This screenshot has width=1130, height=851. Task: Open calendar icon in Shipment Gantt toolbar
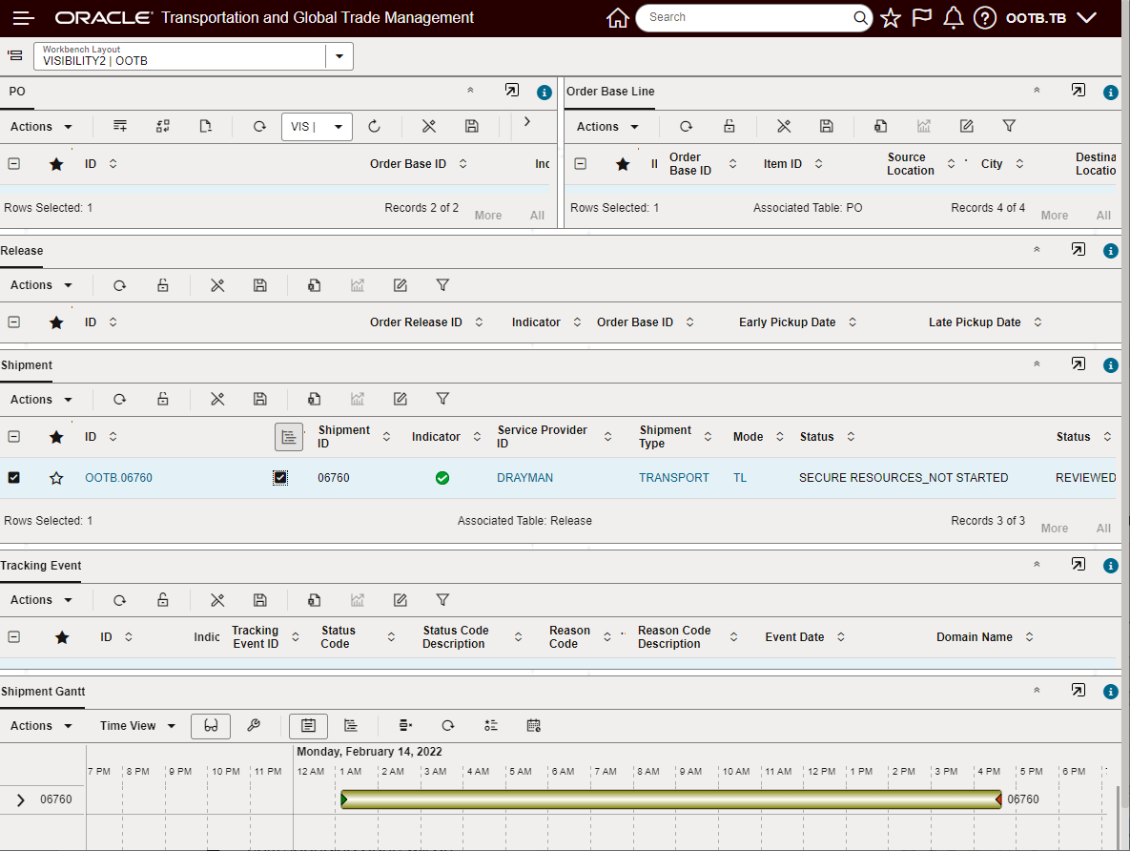pos(534,726)
